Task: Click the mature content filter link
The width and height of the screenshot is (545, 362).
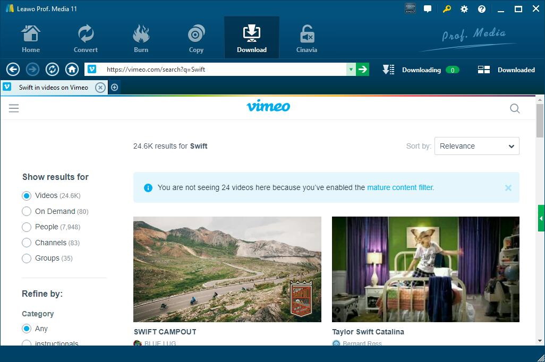Action: click(x=400, y=187)
